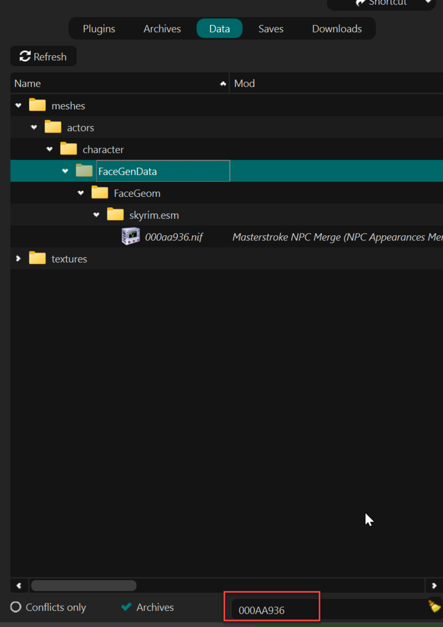The image size is (443, 627).
Task: Select the skyrim.esm tree row label
Action: pos(154,215)
